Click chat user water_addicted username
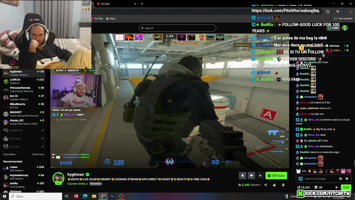 click(308, 108)
